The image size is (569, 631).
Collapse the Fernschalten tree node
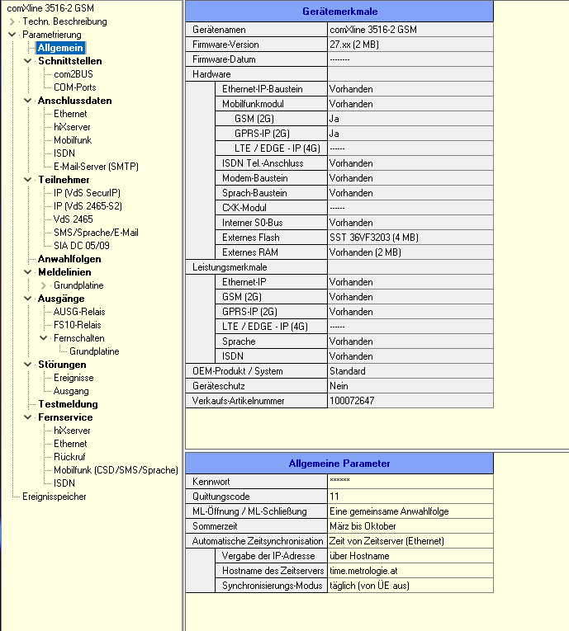(x=45, y=338)
